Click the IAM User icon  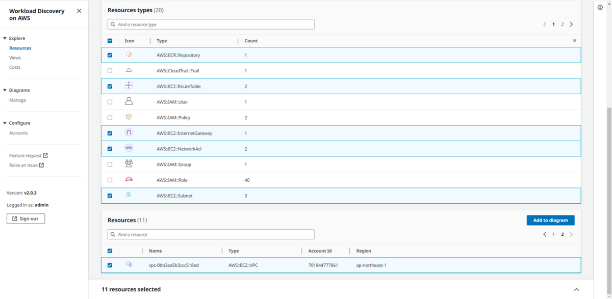tap(129, 101)
